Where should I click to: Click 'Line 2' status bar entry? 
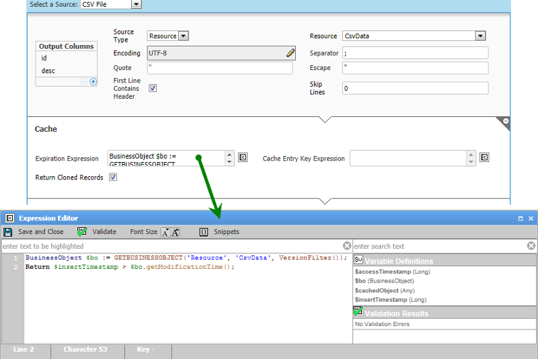pos(24,350)
